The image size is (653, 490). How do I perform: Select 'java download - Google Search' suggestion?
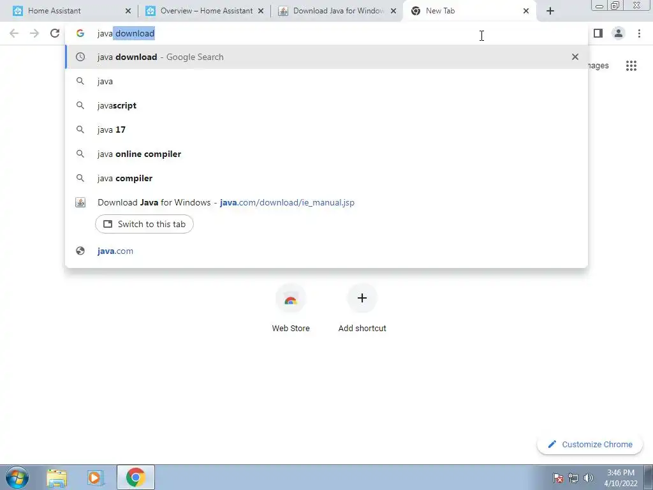326,57
